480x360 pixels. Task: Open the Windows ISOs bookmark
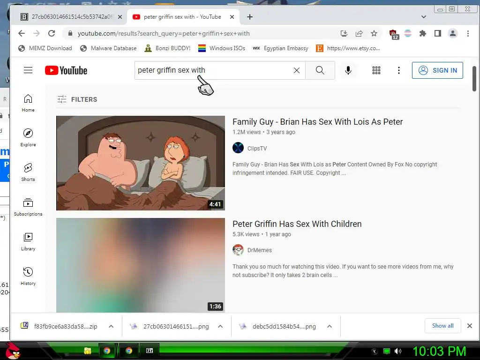[222, 48]
